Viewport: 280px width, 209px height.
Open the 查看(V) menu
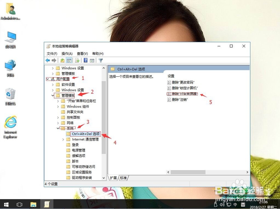coord(82,53)
